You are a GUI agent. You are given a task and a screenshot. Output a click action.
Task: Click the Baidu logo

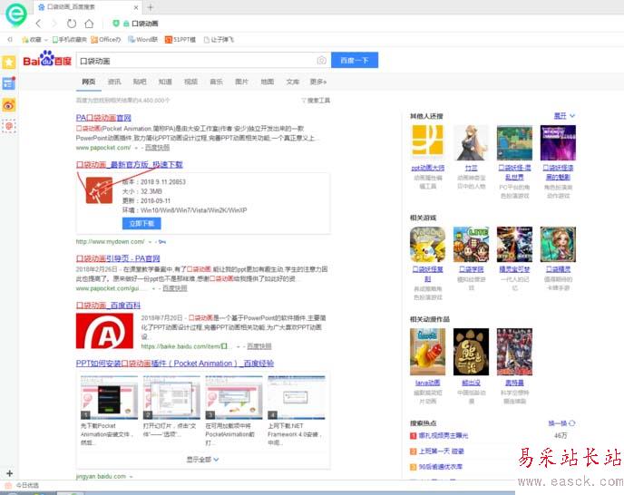click(47, 59)
